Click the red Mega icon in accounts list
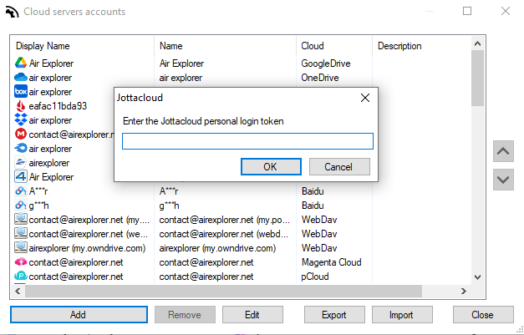 (x=21, y=134)
